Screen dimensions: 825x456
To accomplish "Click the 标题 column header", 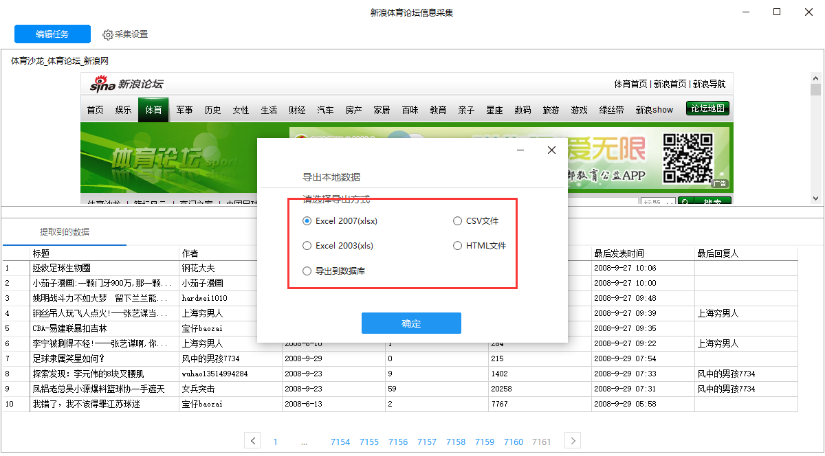I will point(104,253).
